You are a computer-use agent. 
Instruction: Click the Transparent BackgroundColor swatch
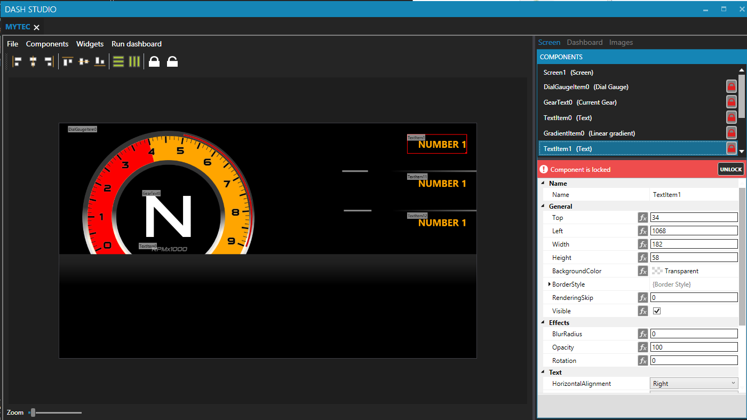[657, 271]
